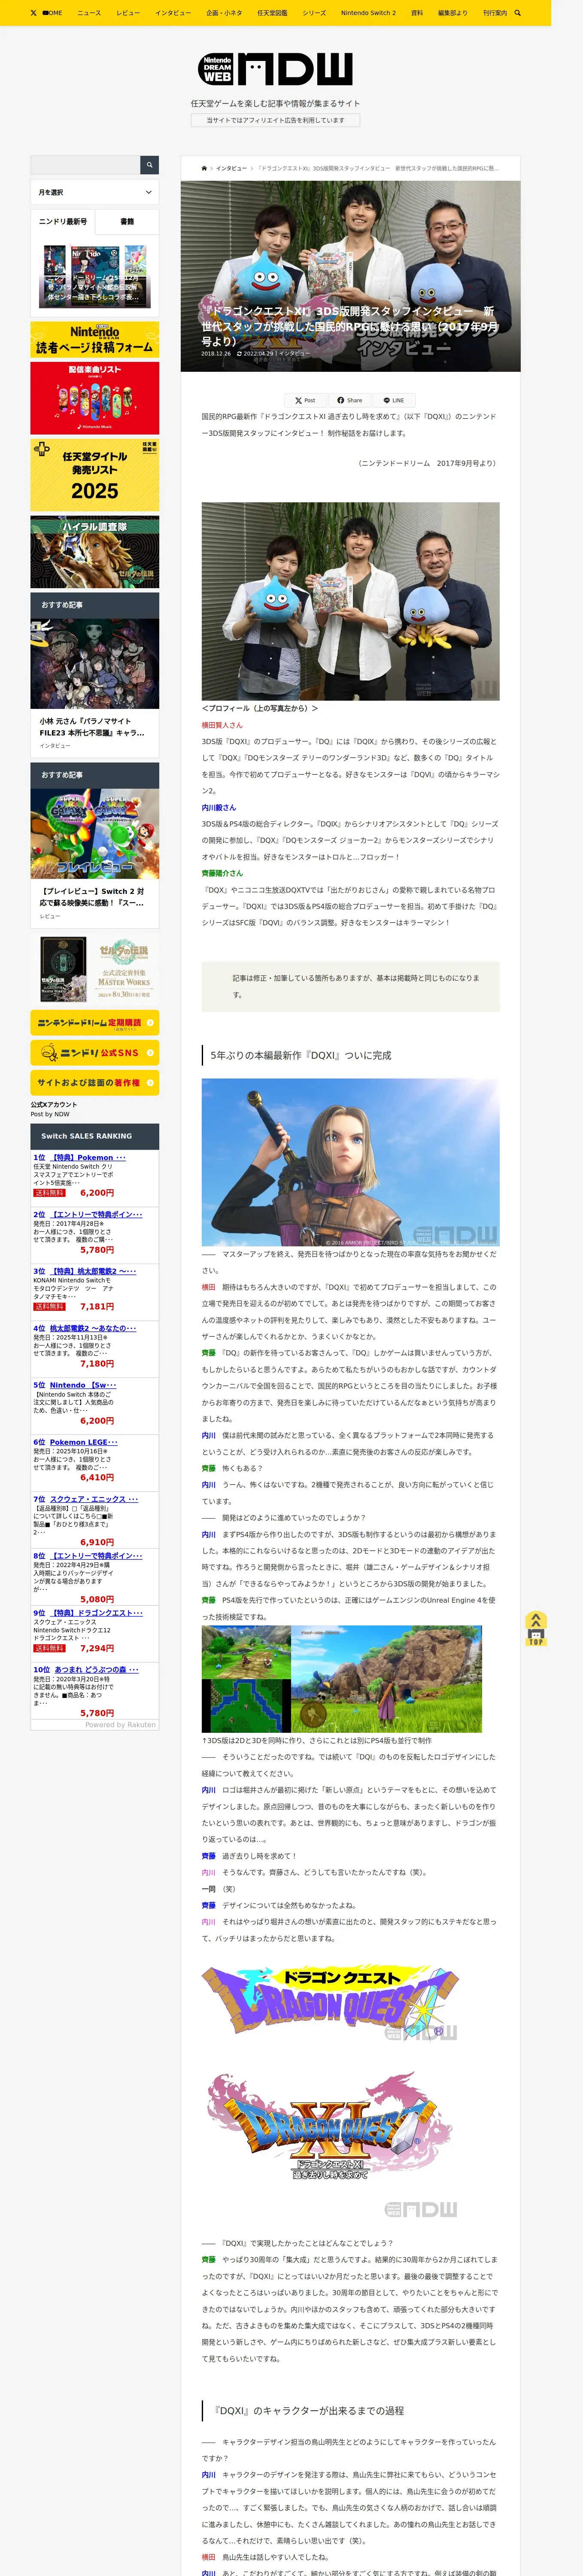Click the heading 5年ぶりの本編最新作『DQXI』ついに完成
The image size is (583, 2576).
[301, 1055]
